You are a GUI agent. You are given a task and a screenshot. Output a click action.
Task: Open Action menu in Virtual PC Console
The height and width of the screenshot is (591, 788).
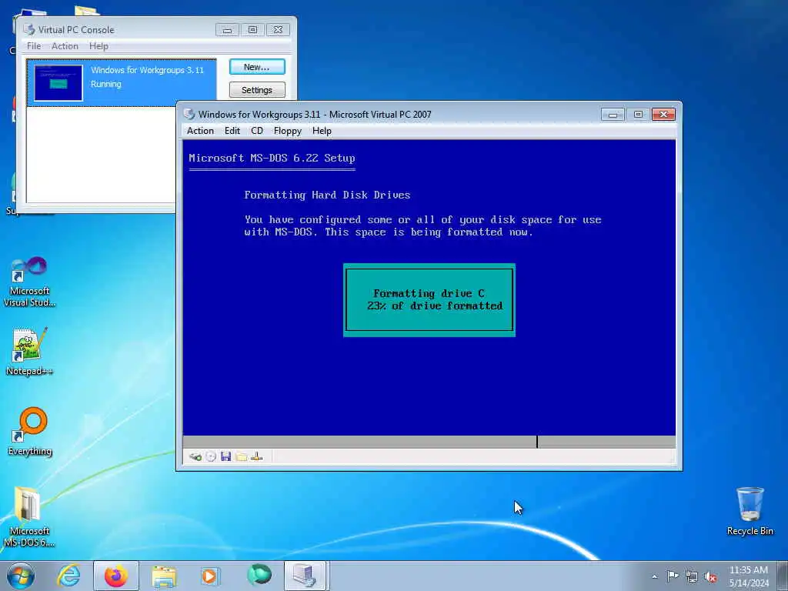65,45
